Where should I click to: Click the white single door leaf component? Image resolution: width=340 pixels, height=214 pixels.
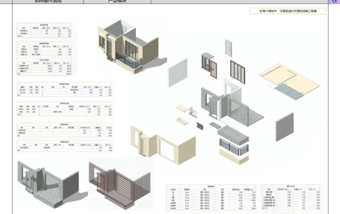(228, 48)
